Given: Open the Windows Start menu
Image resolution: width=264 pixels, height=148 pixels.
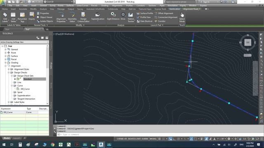Looking at the screenshot, I should [x=4, y=144].
